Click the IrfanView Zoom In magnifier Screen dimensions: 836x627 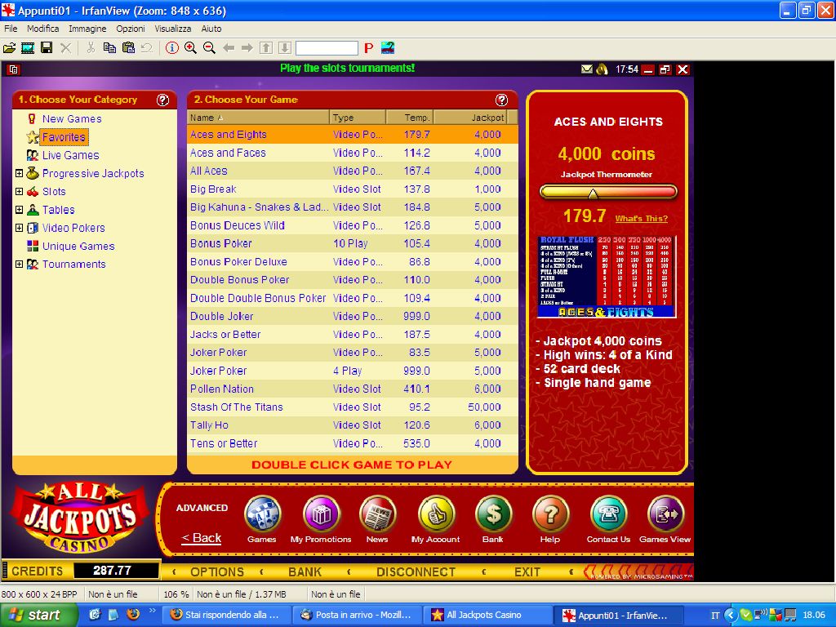pyautogui.click(x=190, y=48)
